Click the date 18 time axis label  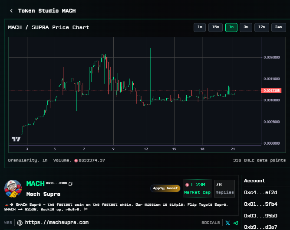tap(202, 149)
